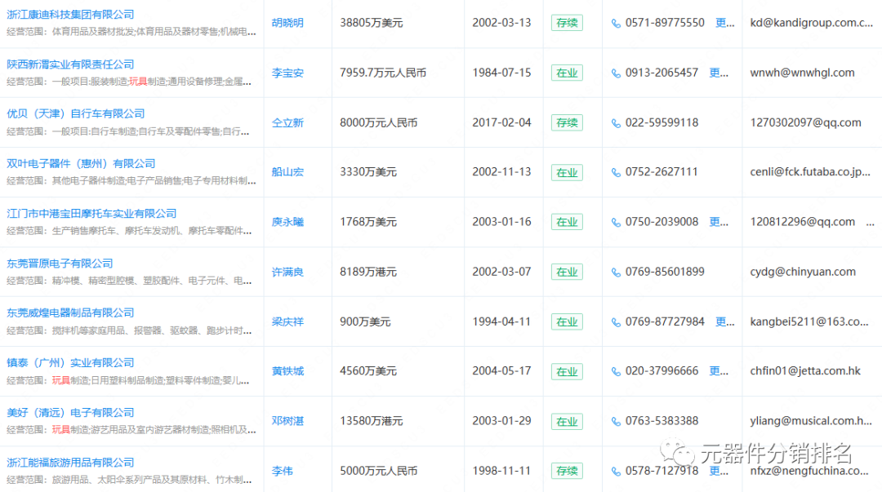Select date 1994-04-11
Screen dimensions: 882x492
501,321
